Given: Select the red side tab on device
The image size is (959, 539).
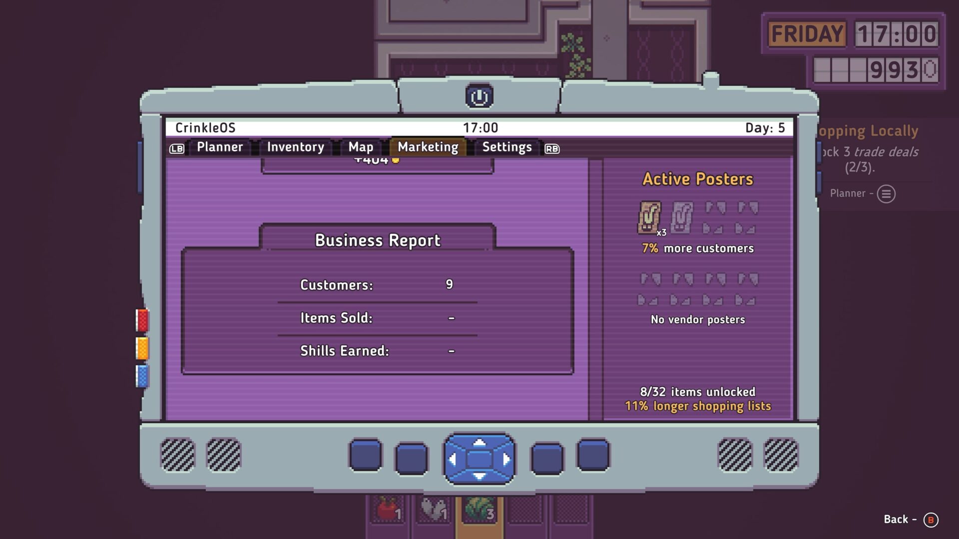Looking at the screenshot, I should (142, 320).
